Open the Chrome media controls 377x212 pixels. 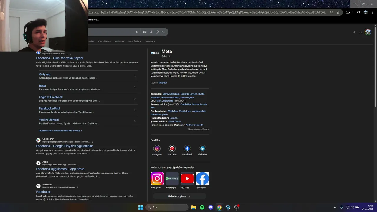click(358, 12)
